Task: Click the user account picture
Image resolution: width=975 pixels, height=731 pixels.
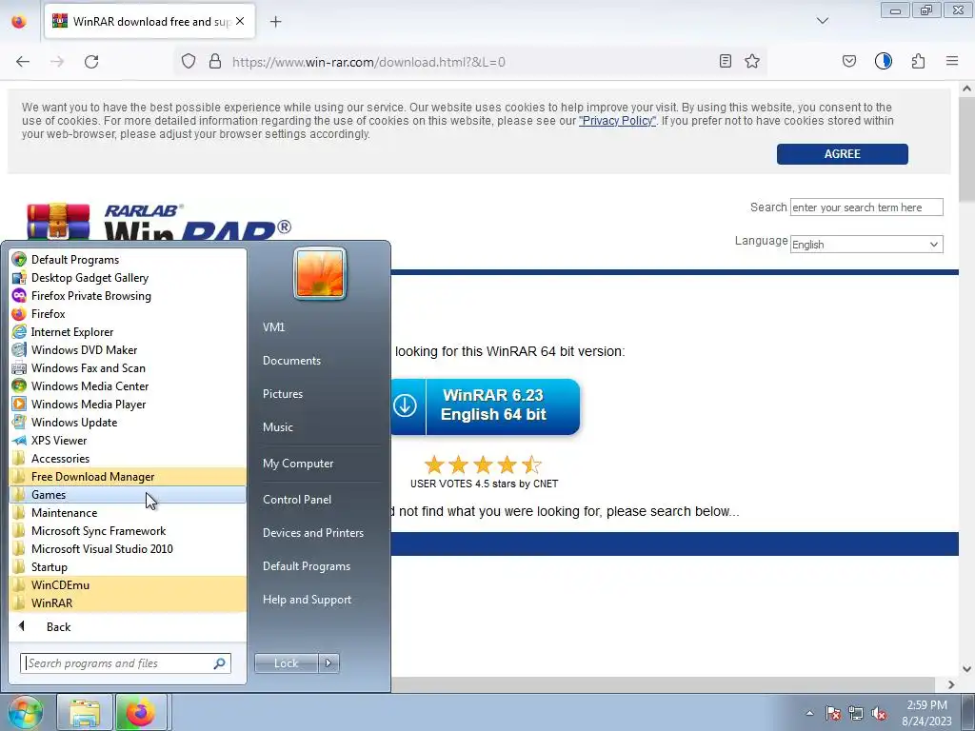Action: pos(320,273)
